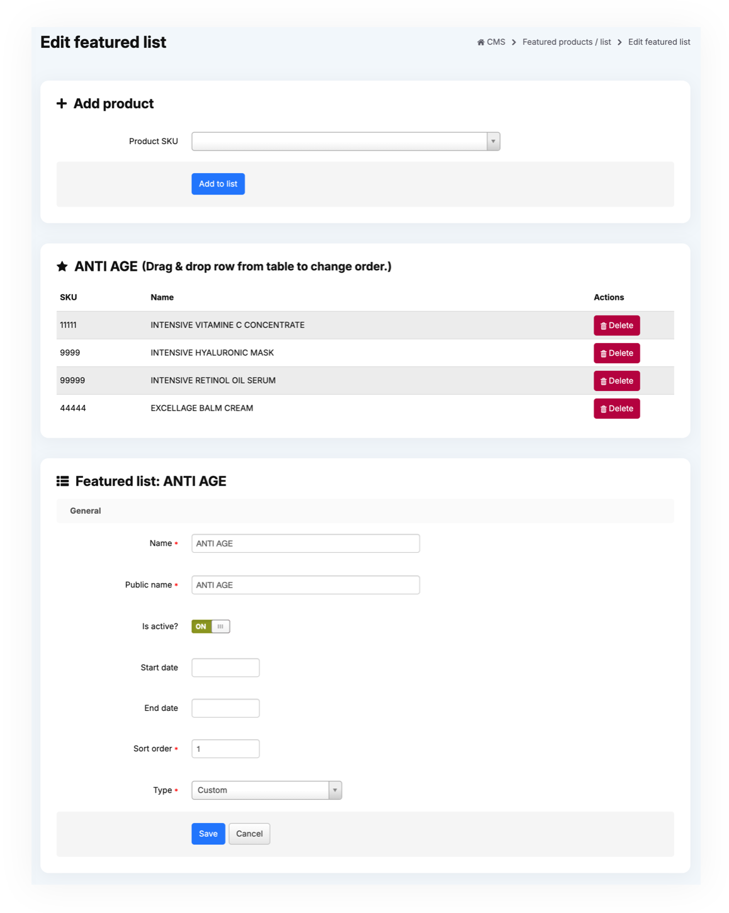
Task: Click the arrow on the Product SKU combo box
Action: 493,142
